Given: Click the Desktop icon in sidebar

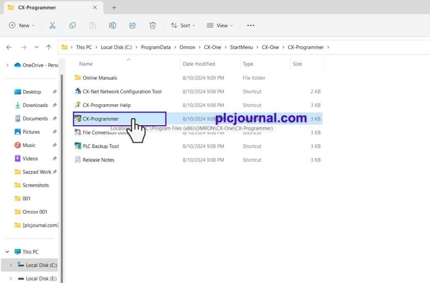Looking at the screenshot, I should [18, 92].
